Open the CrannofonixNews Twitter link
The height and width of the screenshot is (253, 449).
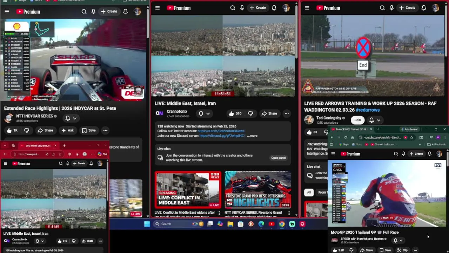221,131
